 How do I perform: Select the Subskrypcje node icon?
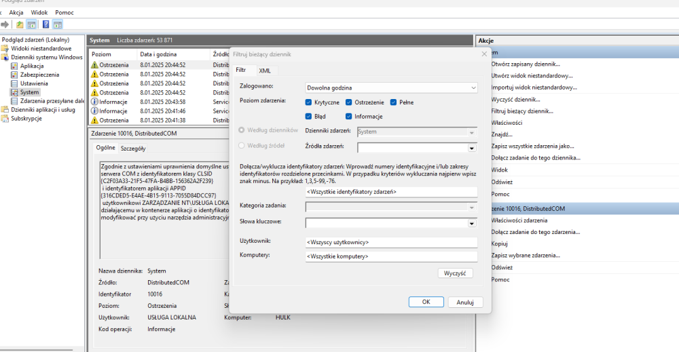click(5, 118)
